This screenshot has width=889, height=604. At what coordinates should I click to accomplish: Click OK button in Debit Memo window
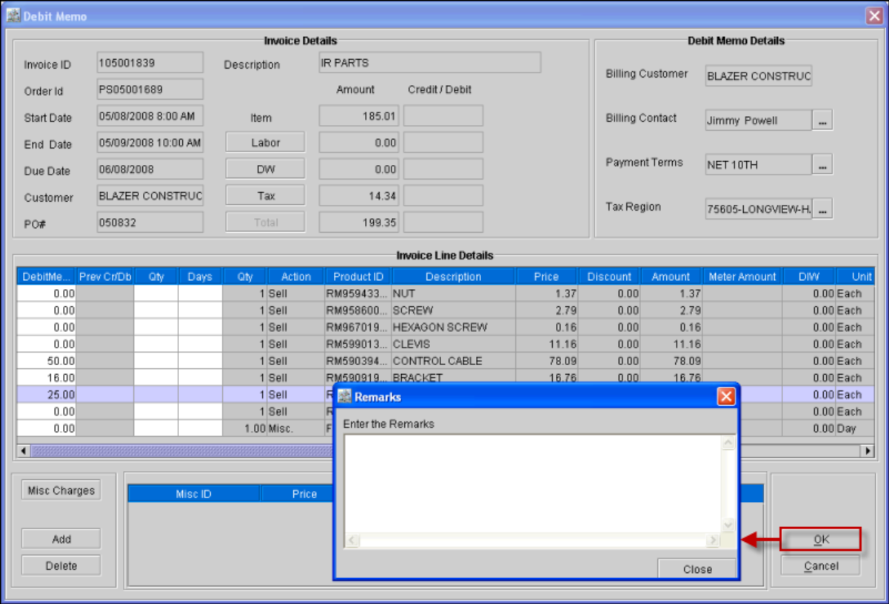(821, 540)
